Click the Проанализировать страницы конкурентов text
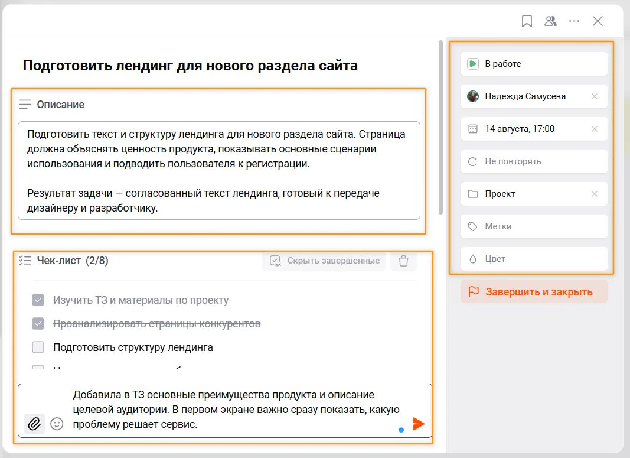630x458 pixels. 156,324
